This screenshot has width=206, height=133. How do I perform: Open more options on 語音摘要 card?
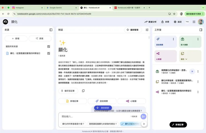[x=173, y=39]
